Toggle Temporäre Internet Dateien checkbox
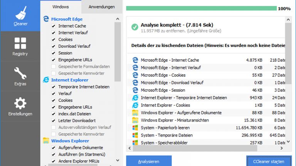 [x=54, y=87]
